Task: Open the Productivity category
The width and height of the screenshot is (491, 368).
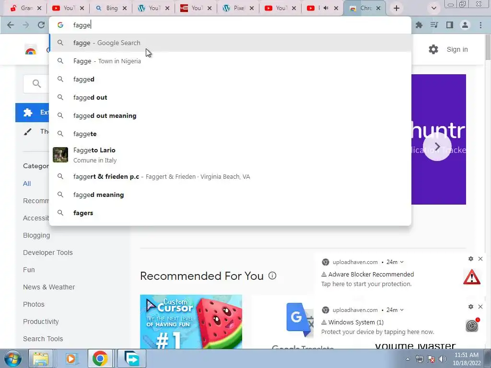Action: click(x=41, y=322)
